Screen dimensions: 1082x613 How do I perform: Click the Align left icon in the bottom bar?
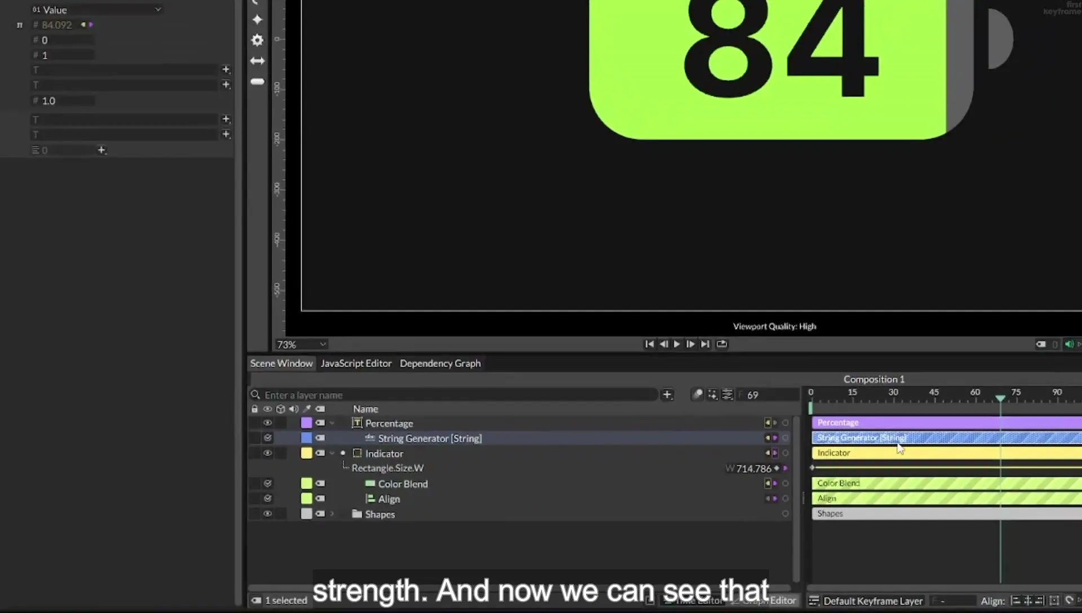click(1016, 601)
